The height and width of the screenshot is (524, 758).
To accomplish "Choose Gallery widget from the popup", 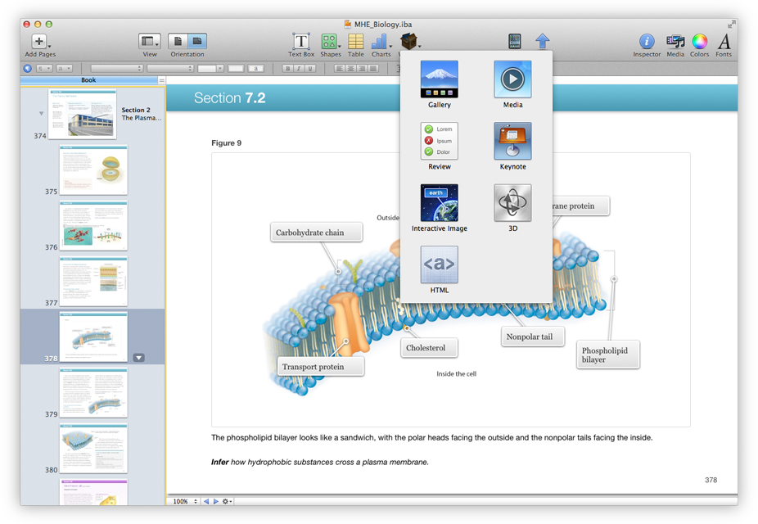I will [x=439, y=80].
